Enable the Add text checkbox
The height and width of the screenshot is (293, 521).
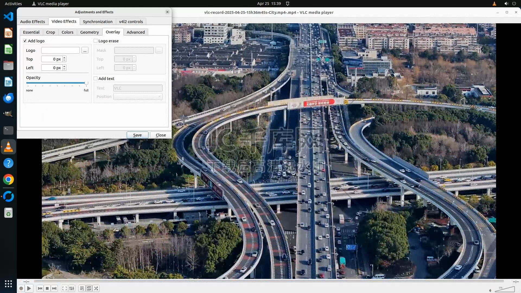tap(96, 79)
